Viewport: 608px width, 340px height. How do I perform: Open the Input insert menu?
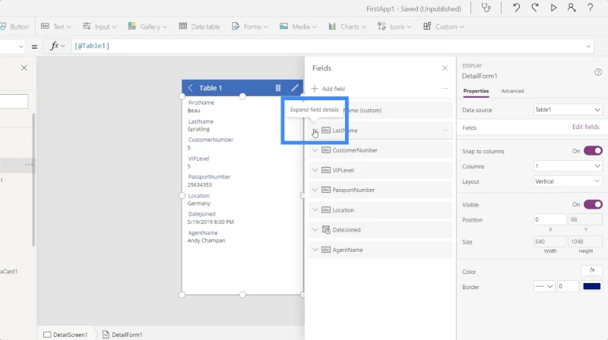click(x=100, y=27)
